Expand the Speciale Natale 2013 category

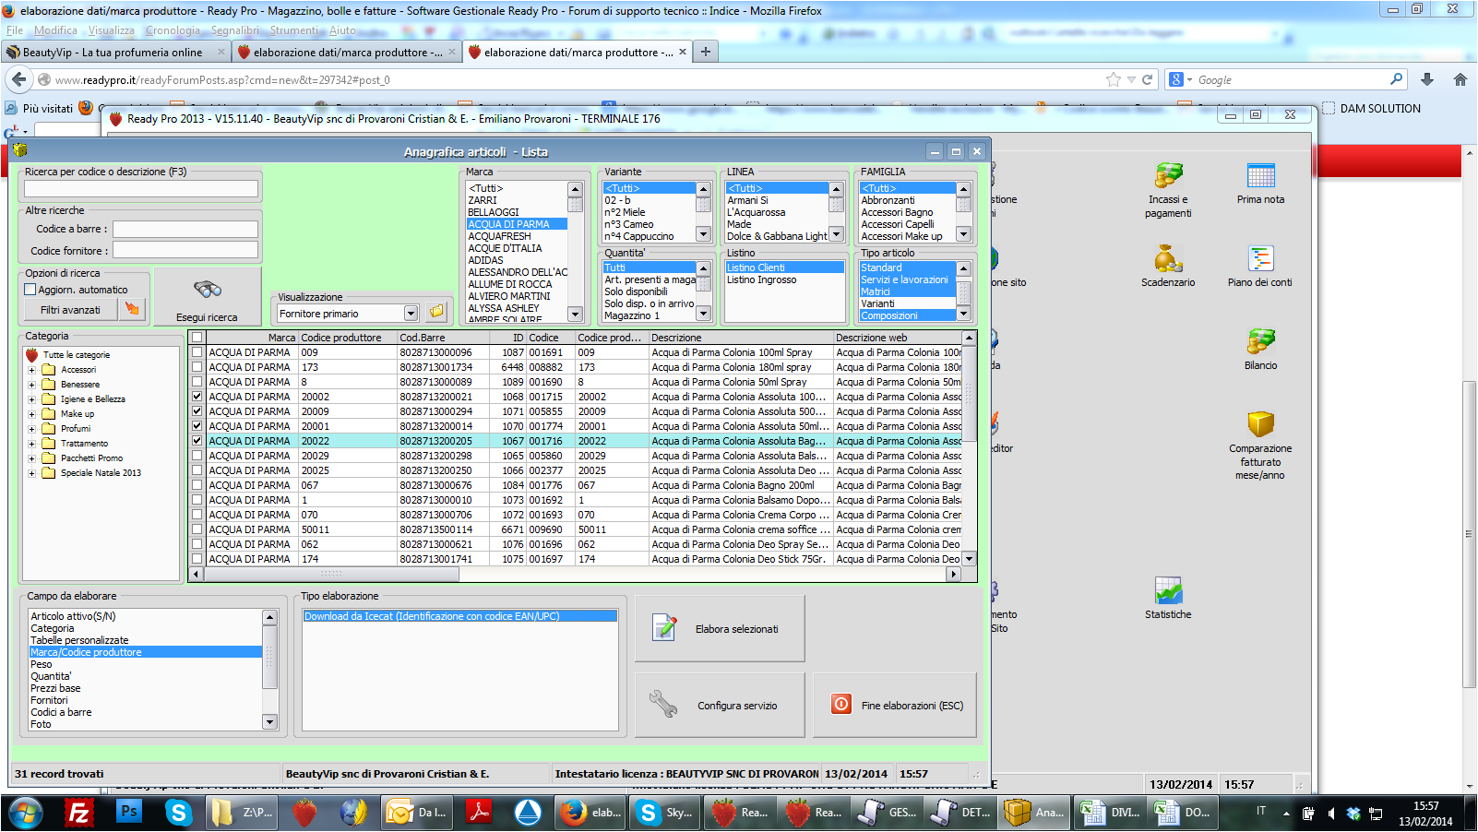[x=31, y=473]
